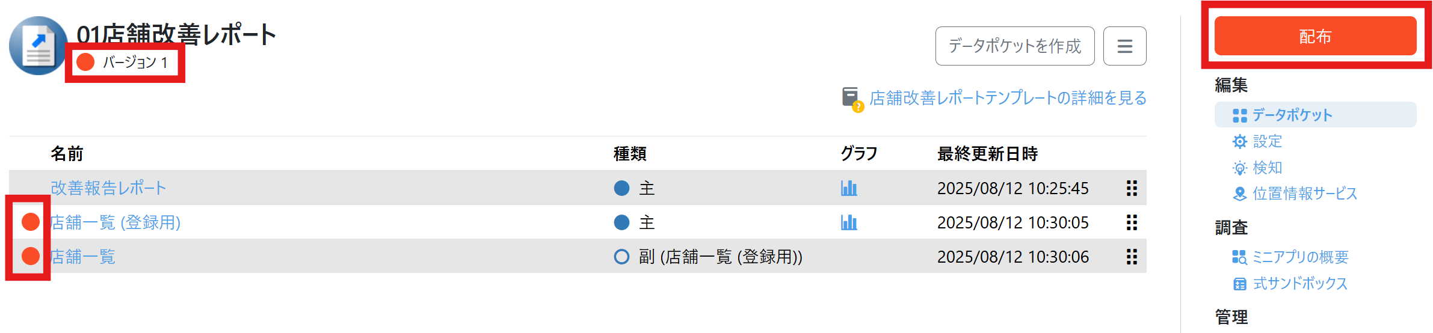
Task: Click the red change marker beside 店舗一覧 (登録用)
Action: pyautogui.click(x=31, y=222)
